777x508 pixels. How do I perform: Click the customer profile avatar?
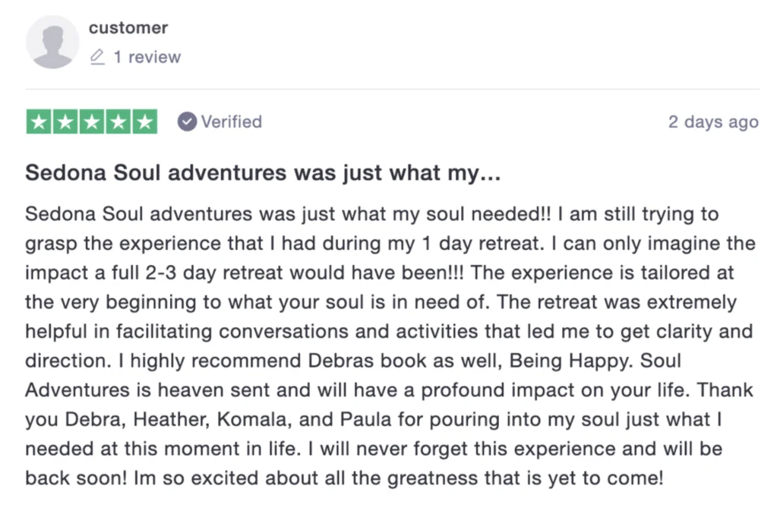click(52, 43)
